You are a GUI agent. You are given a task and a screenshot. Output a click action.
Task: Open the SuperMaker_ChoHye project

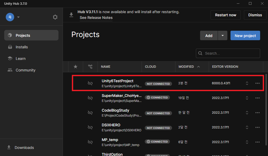click(x=121, y=96)
